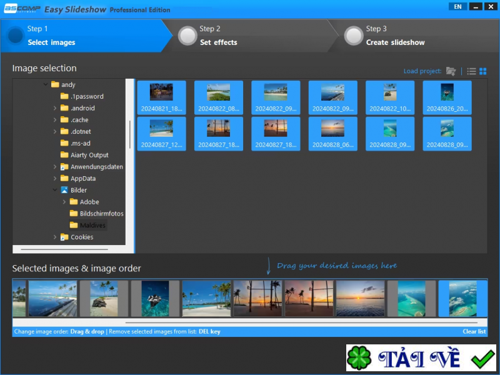Select the Bildschirmfotos folder
Viewport: 500px width, 375px height.
[x=101, y=214]
